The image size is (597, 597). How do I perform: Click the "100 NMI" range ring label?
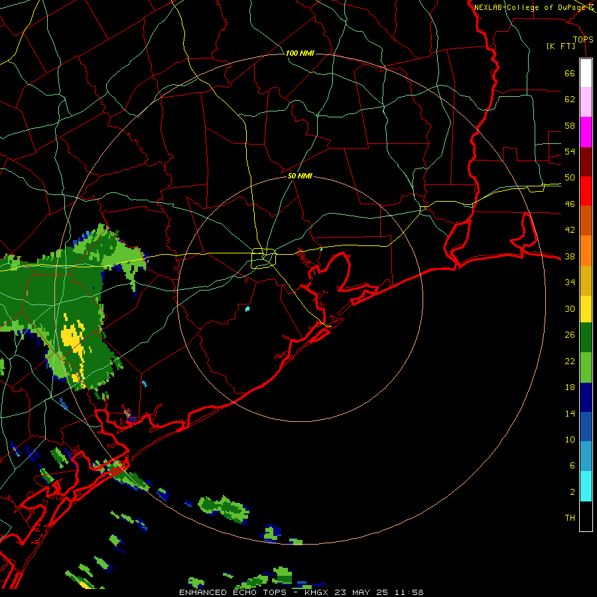(300, 53)
